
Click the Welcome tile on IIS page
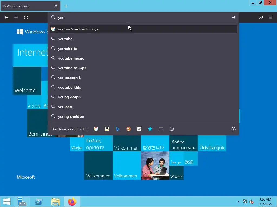point(27,81)
